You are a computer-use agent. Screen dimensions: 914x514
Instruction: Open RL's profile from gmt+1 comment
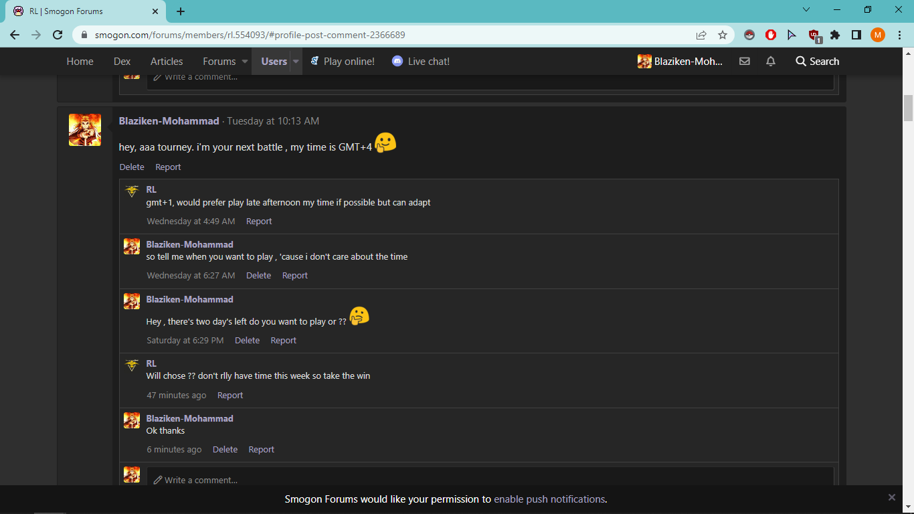pyautogui.click(x=151, y=190)
